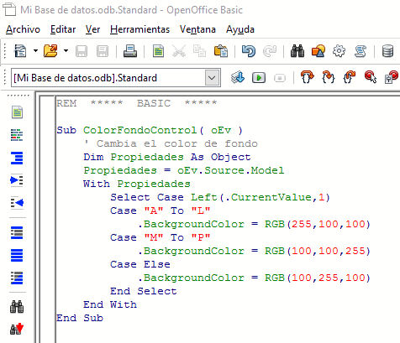This screenshot has width=400, height=343.
Task: Expand the New document dropdown arrow
Action: pyautogui.click(x=35, y=51)
